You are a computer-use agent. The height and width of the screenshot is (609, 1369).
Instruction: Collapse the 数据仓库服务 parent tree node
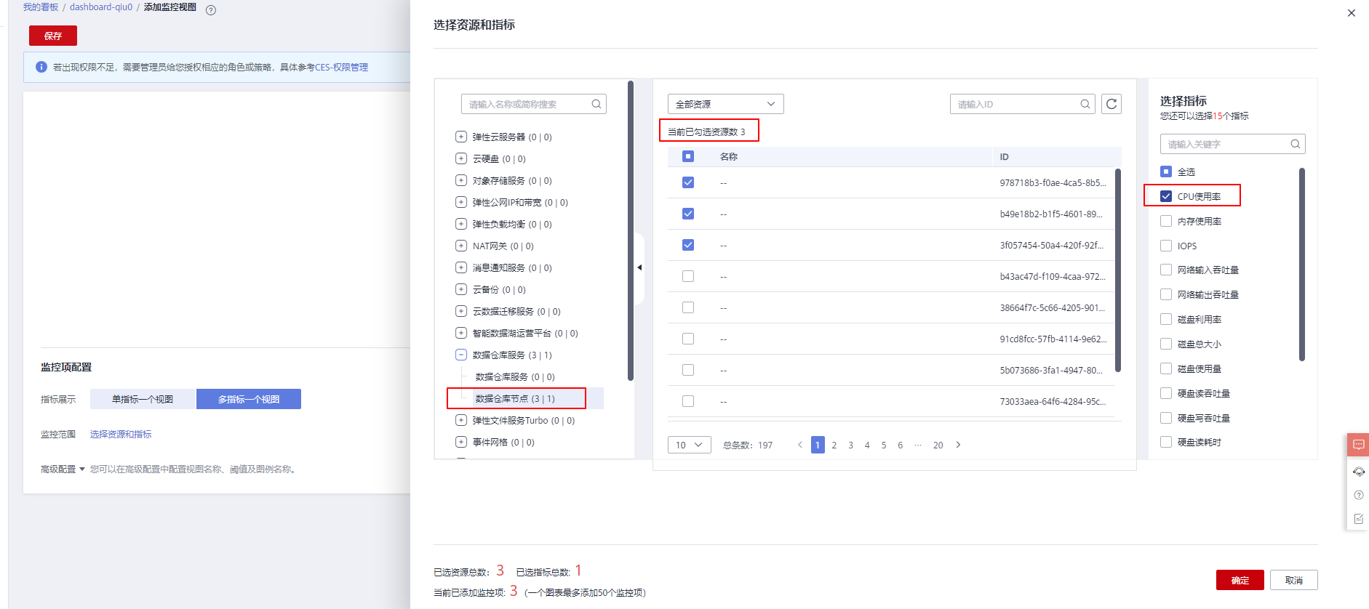pos(461,355)
